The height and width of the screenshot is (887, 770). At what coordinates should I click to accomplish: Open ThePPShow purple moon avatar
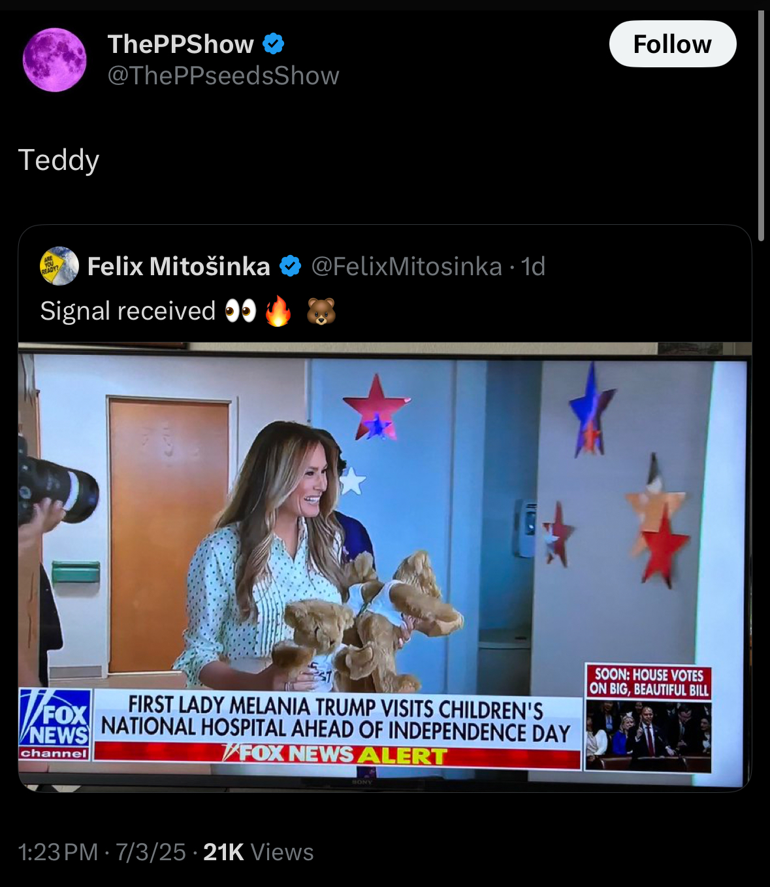(55, 59)
